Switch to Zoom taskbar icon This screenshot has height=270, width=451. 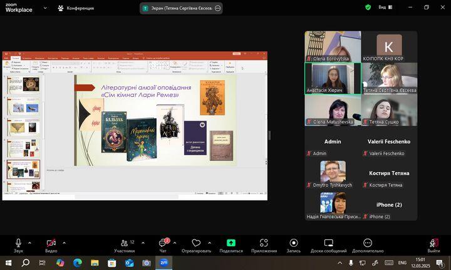point(163,262)
